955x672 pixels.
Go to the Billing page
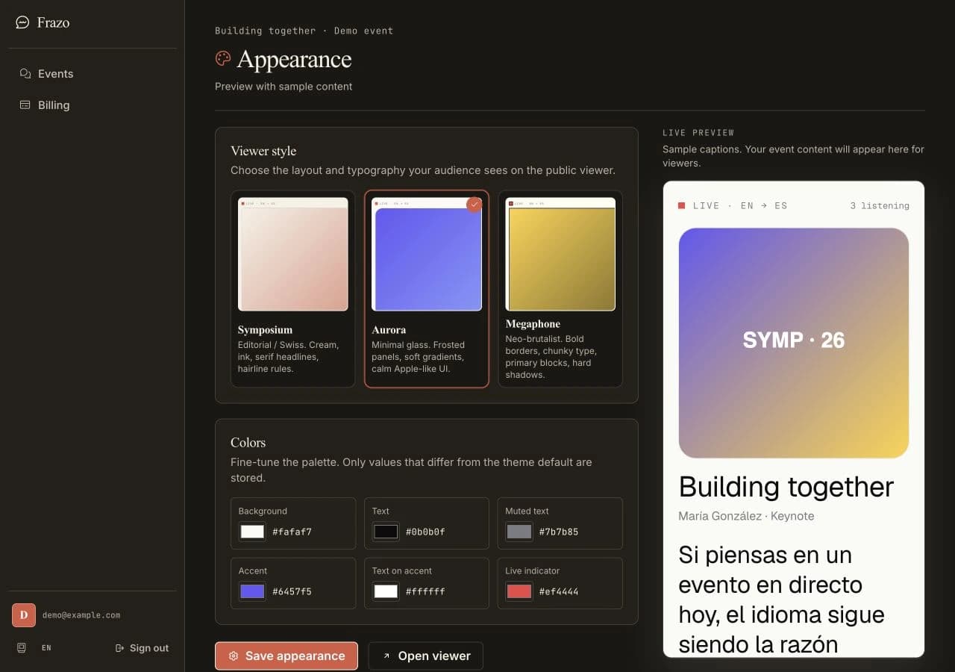pos(93,105)
